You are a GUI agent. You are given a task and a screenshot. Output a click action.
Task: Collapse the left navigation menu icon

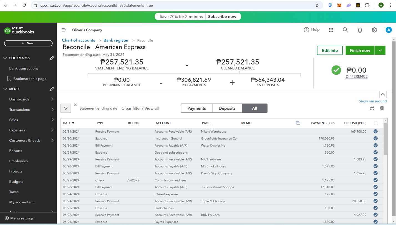coord(64,30)
